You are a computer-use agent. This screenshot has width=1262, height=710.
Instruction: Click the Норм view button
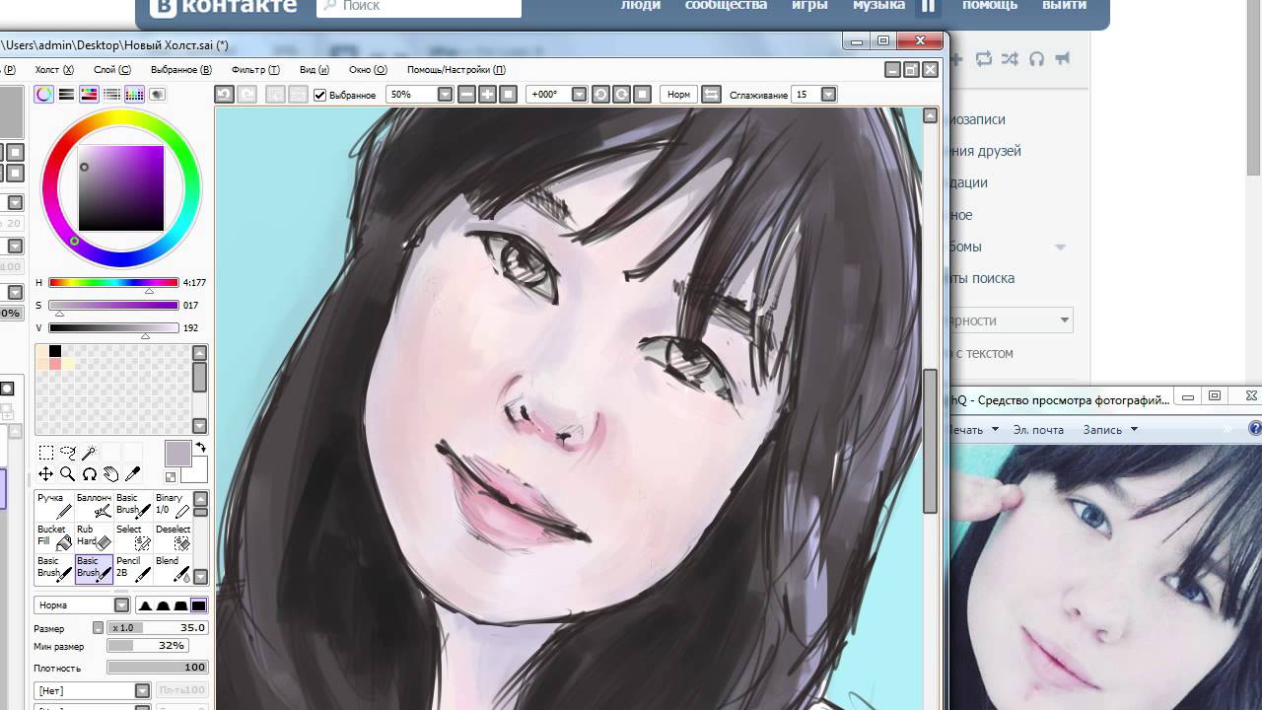point(678,95)
